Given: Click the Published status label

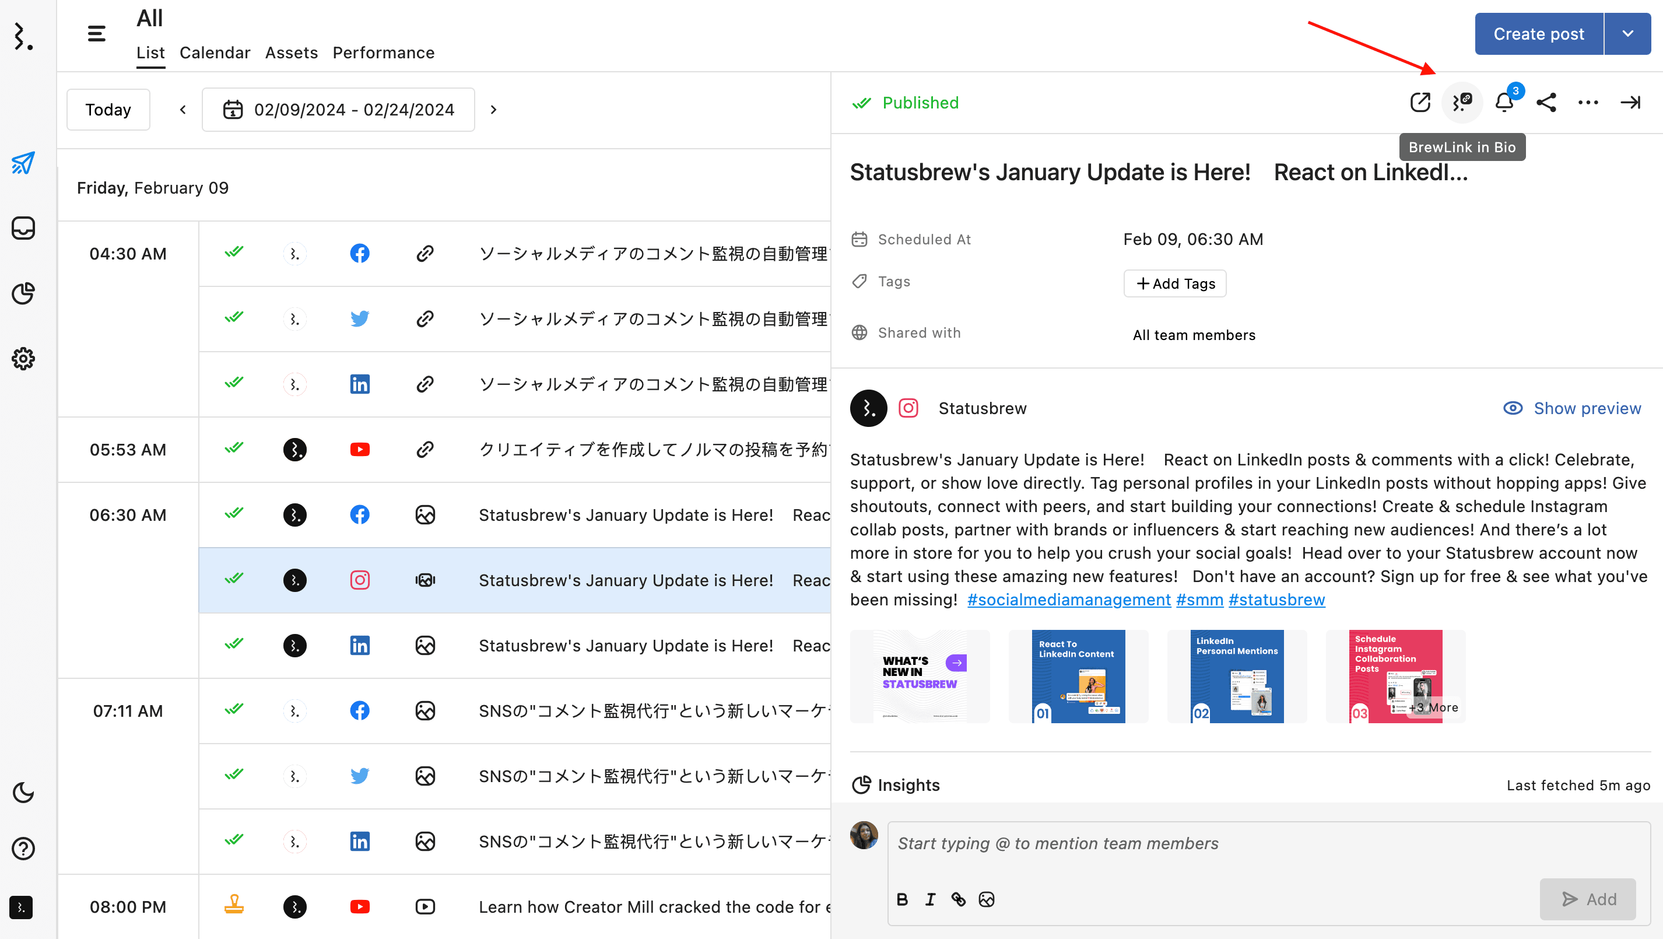Looking at the screenshot, I should click(x=920, y=103).
